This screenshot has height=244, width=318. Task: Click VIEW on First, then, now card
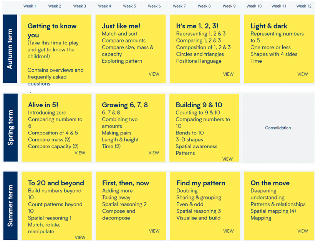154,231
